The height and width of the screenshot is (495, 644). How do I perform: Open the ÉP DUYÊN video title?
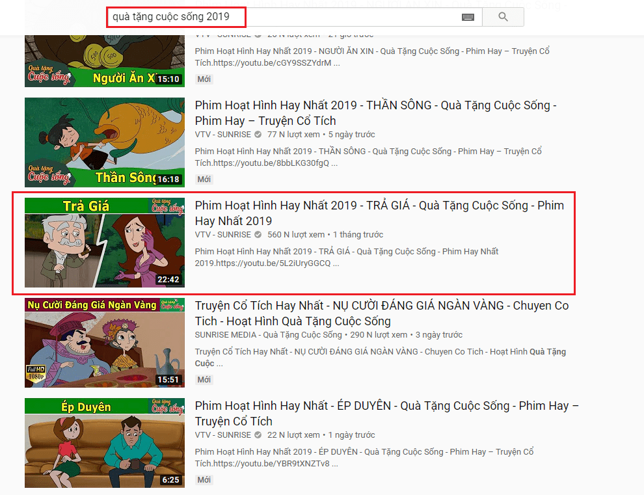[386, 413]
